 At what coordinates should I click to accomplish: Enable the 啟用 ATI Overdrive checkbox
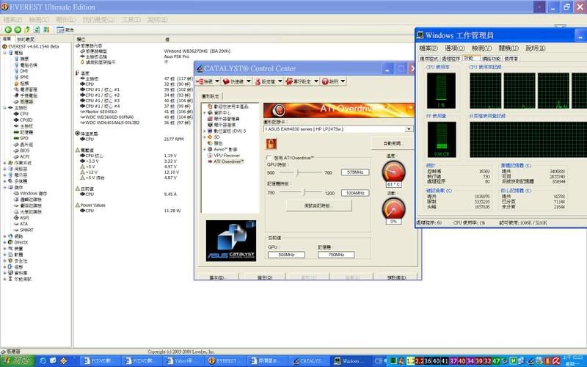(x=269, y=158)
